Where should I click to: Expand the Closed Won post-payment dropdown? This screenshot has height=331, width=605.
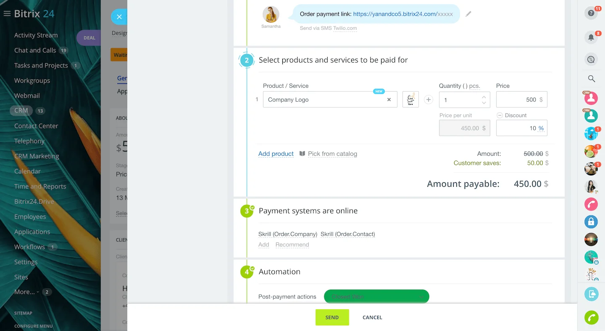[x=421, y=297]
